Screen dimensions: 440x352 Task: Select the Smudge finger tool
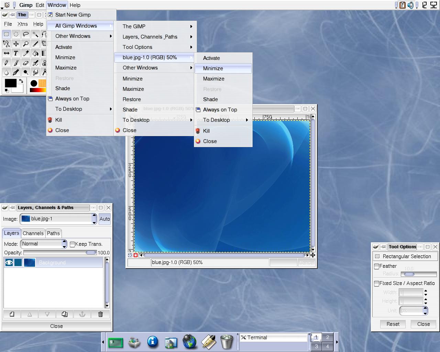(x=35, y=73)
